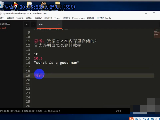Click the minimap preview on the right
Image resolution: width=160 pixels, height=120 pixels.
157,33
